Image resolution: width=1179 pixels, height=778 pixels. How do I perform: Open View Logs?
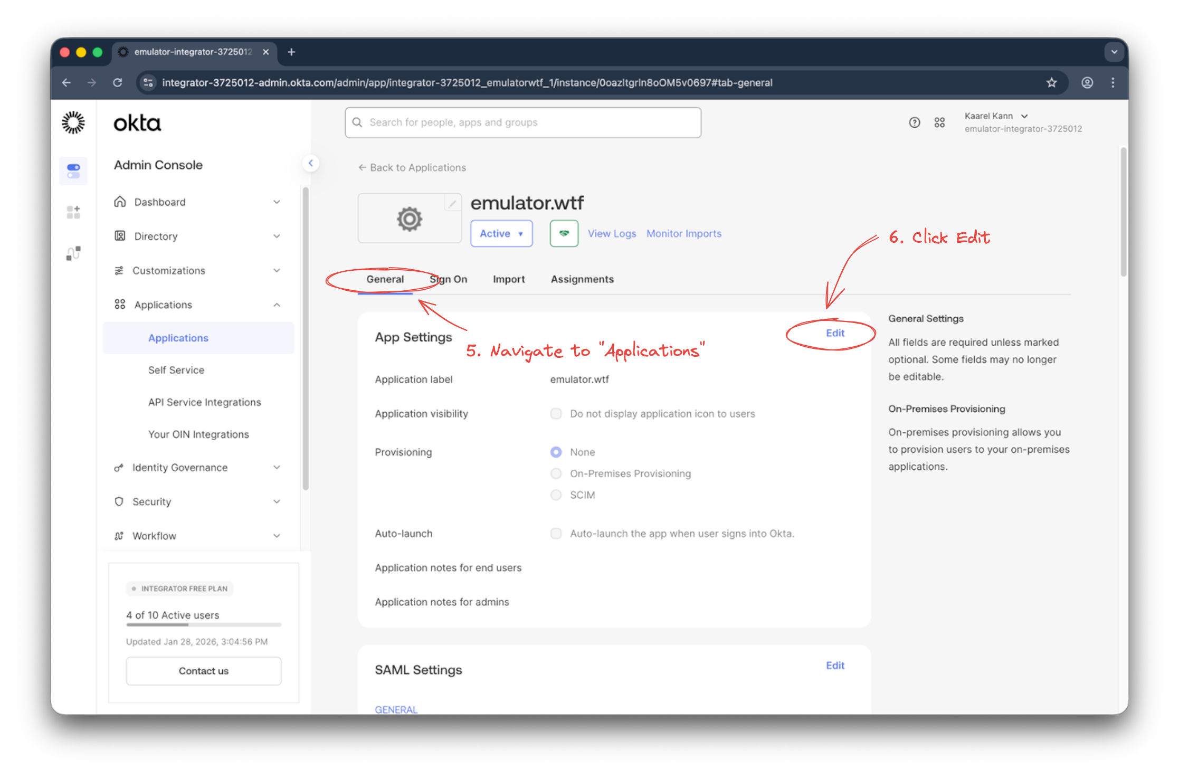coord(612,233)
